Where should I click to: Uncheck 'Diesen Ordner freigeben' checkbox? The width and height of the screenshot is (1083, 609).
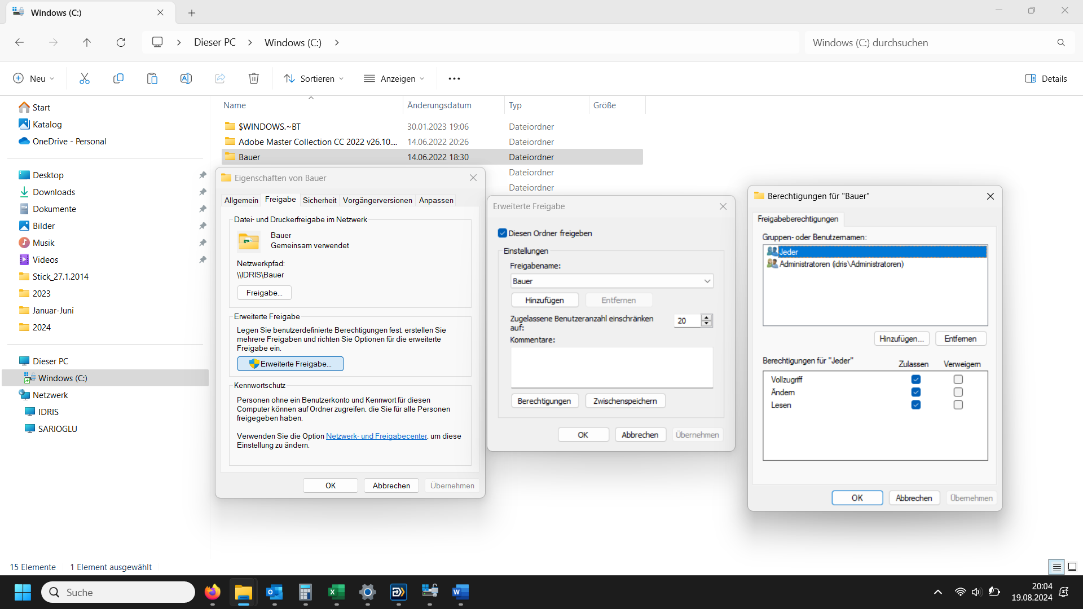click(x=503, y=233)
